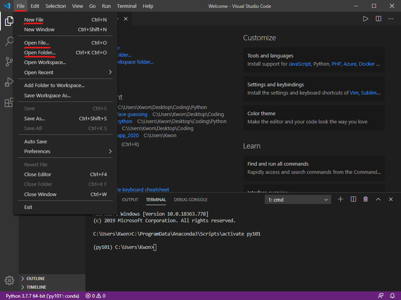
Task: Click the Azure link
Action: pyautogui.click(x=350, y=64)
